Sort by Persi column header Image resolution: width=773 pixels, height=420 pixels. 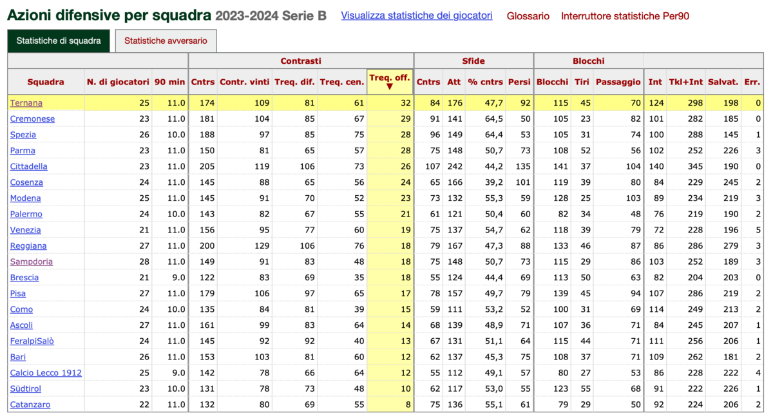519,82
